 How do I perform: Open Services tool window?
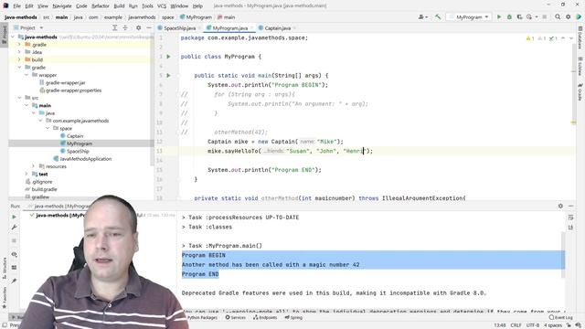pyautogui.click(x=236, y=317)
